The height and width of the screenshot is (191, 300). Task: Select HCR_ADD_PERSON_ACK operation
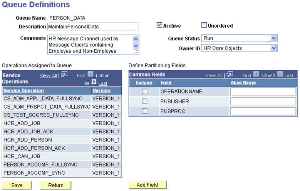click(x=62, y=148)
